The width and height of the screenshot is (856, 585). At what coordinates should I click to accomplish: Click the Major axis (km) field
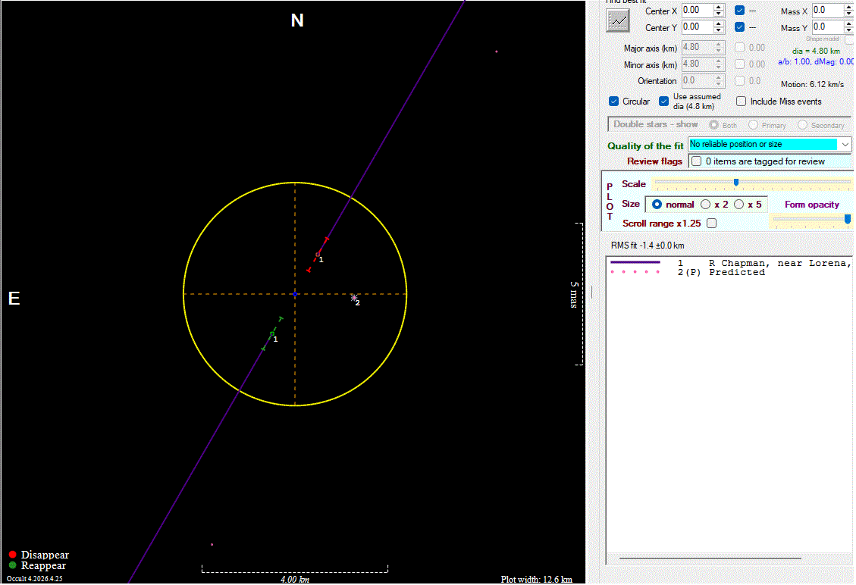click(698, 48)
